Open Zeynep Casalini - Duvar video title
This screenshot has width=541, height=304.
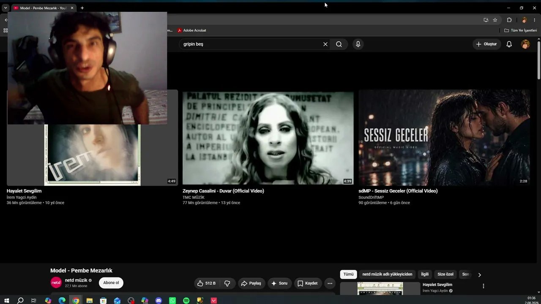(x=223, y=191)
